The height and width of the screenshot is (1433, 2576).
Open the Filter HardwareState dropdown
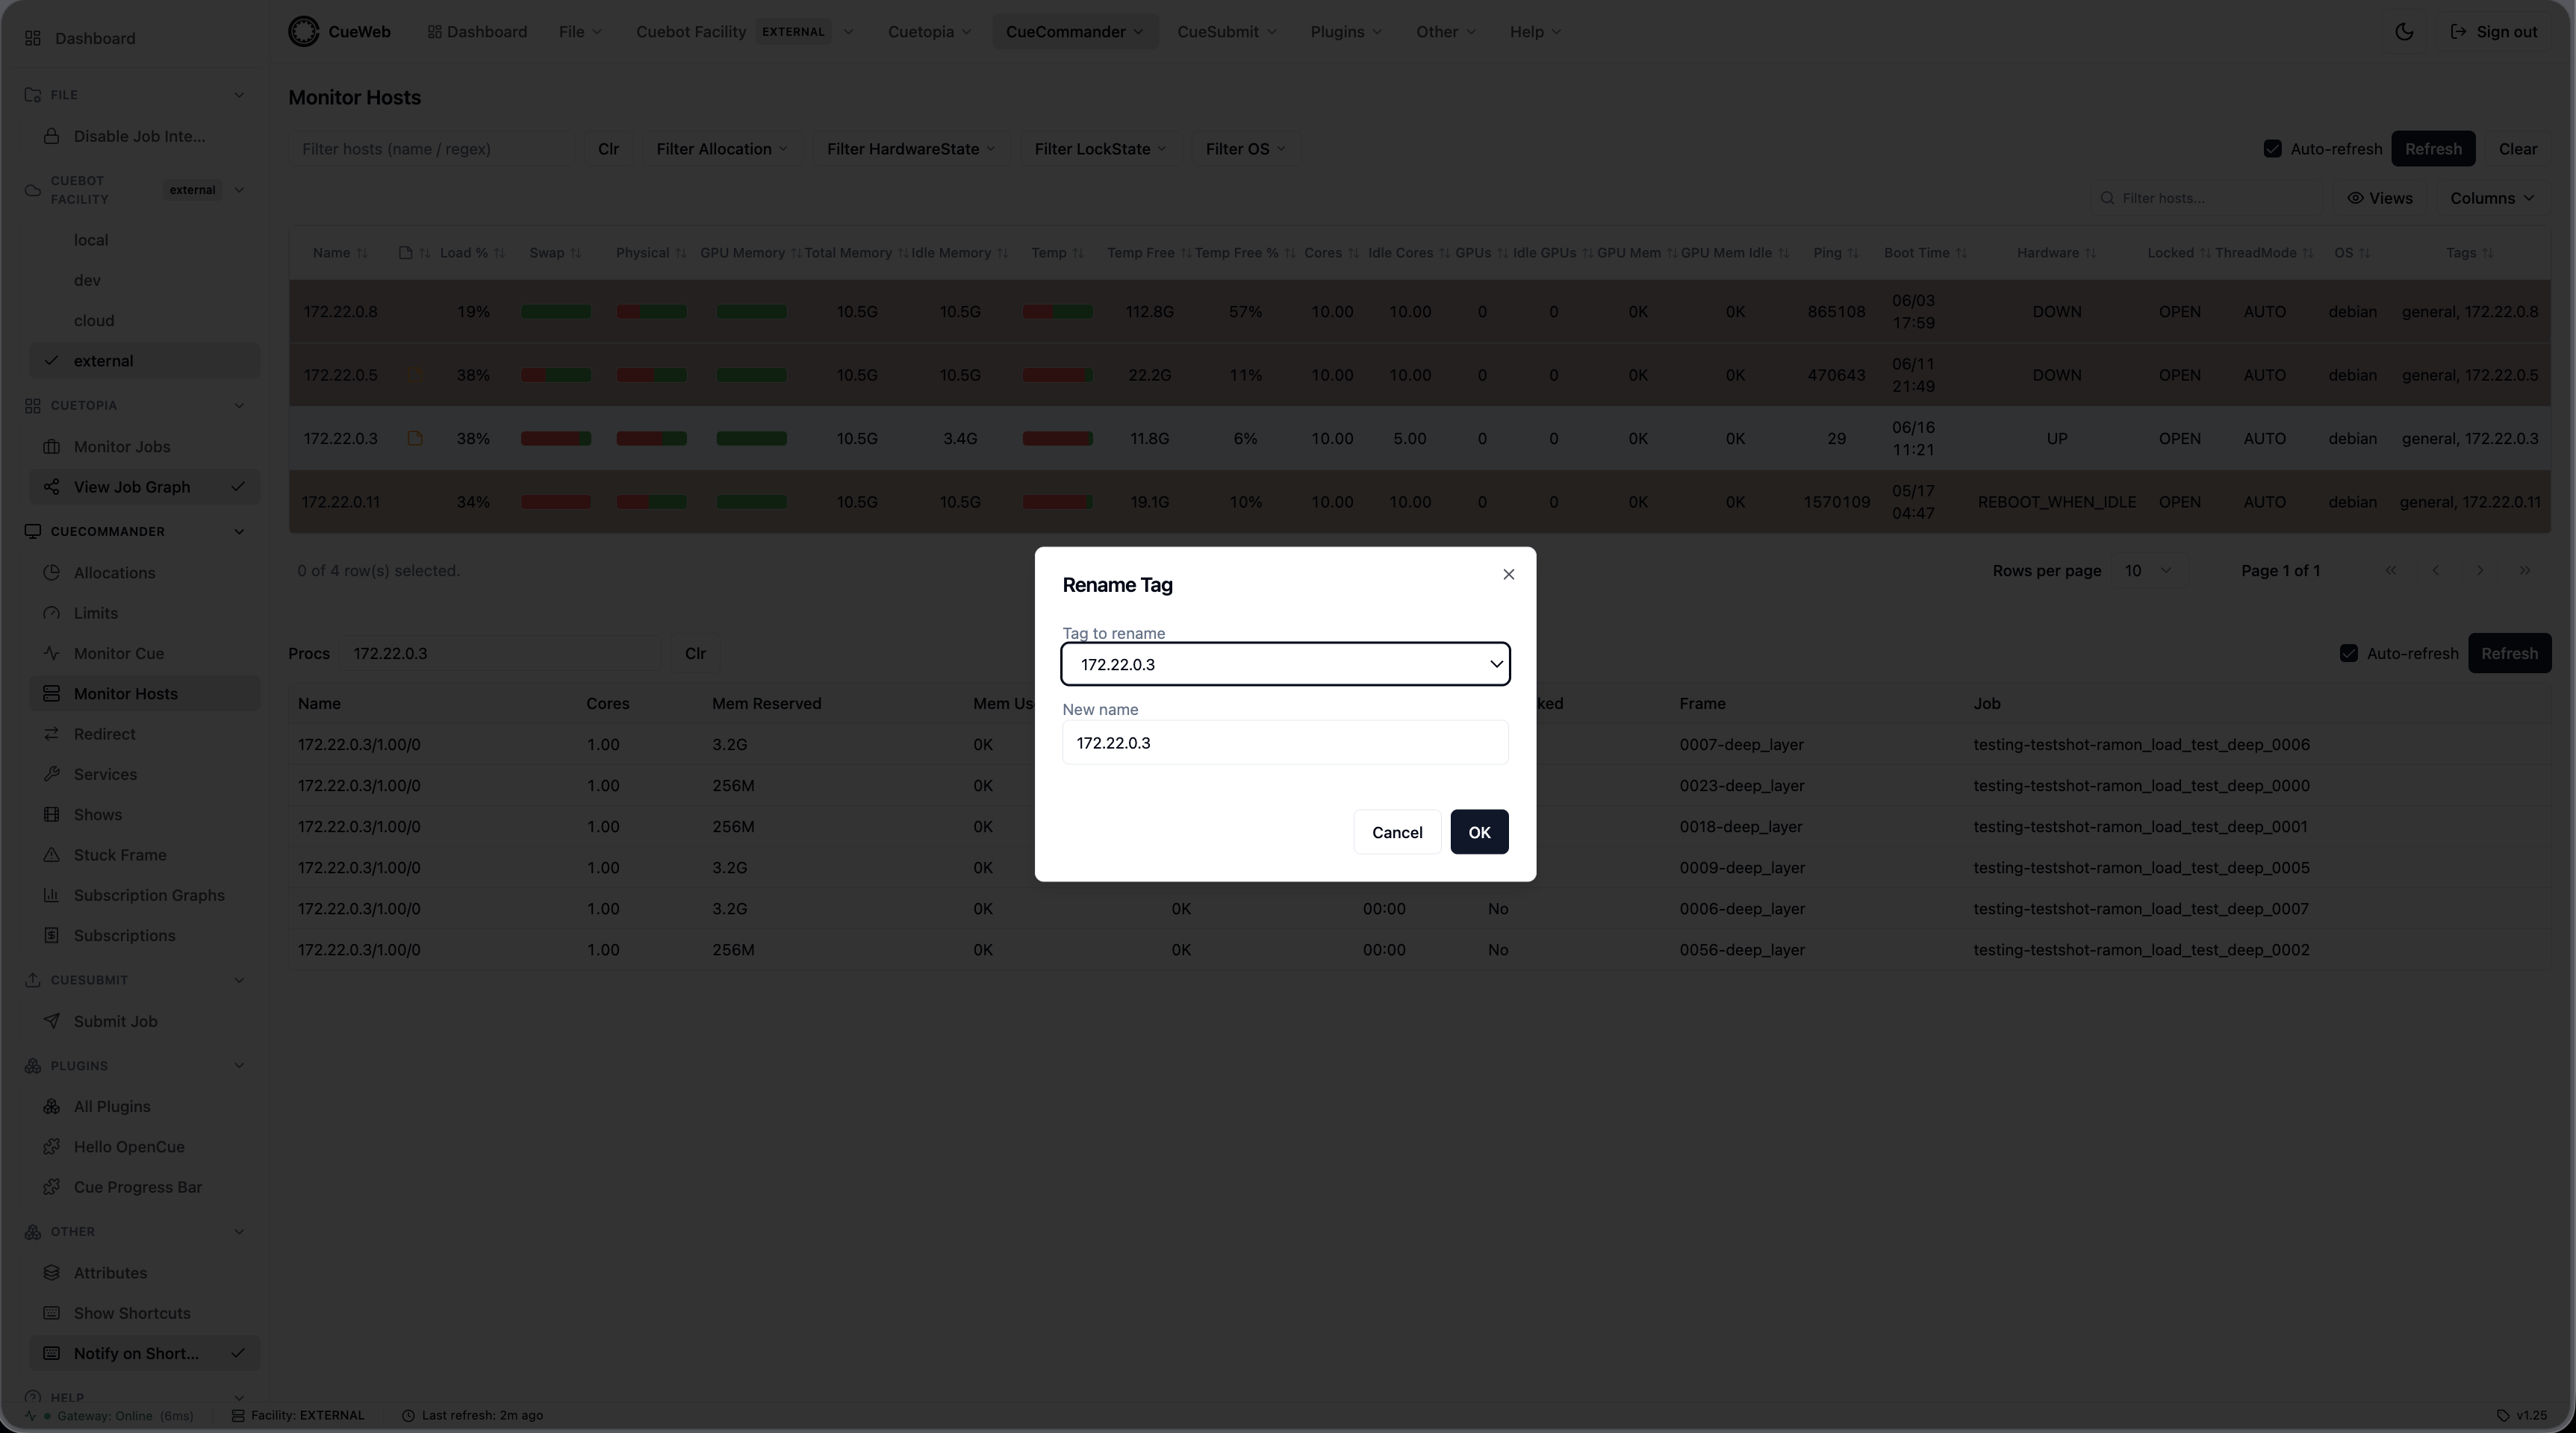pos(911,149)
